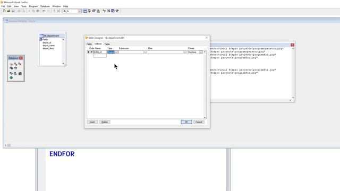Open the Edit menu
The image size is (340, 191).
[10, 6]
